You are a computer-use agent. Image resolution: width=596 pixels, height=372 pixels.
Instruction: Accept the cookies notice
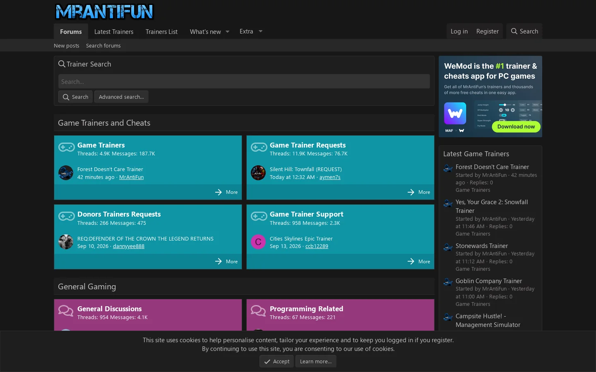point(276,361)
